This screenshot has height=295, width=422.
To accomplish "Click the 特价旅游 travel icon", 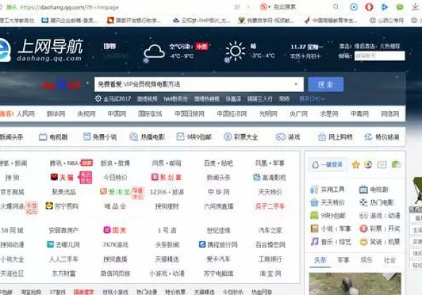I will point(368,137).
